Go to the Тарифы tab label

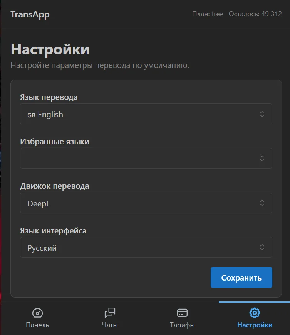click(x=182, y=325)
